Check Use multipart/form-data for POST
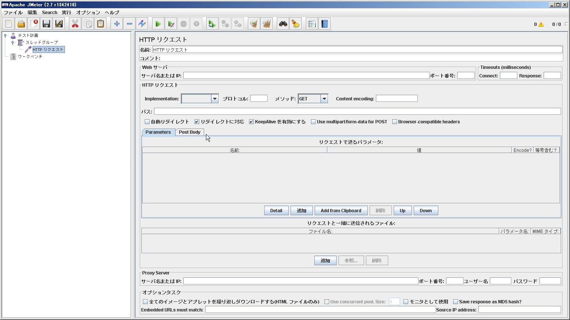This screenshot has height=320, width=570. tap(313, 122)
